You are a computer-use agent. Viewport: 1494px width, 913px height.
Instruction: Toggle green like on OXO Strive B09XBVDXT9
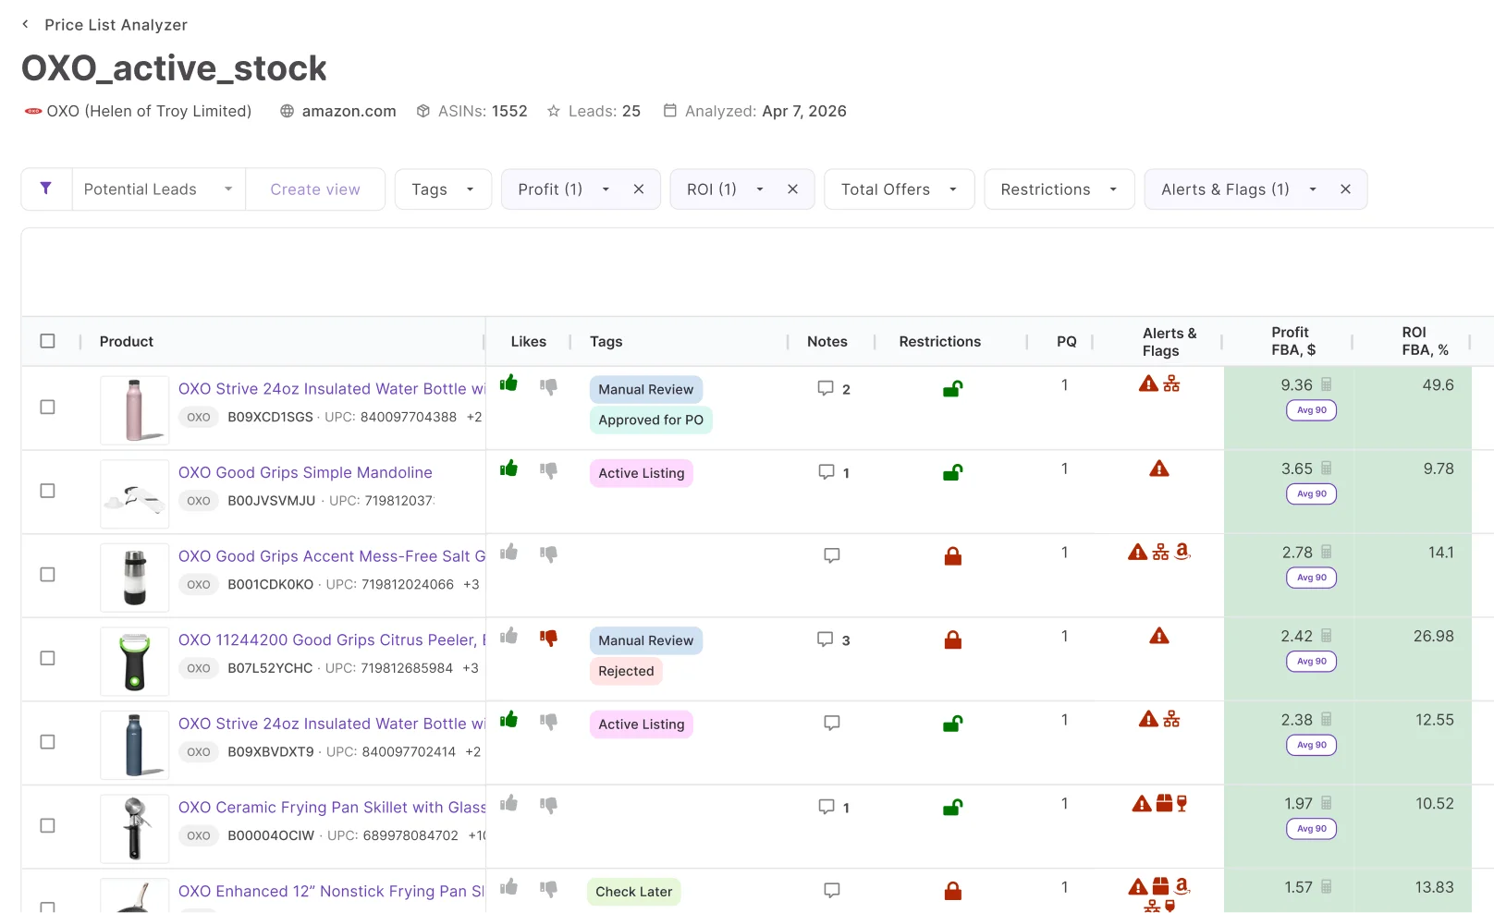click(x=508, y=720)
